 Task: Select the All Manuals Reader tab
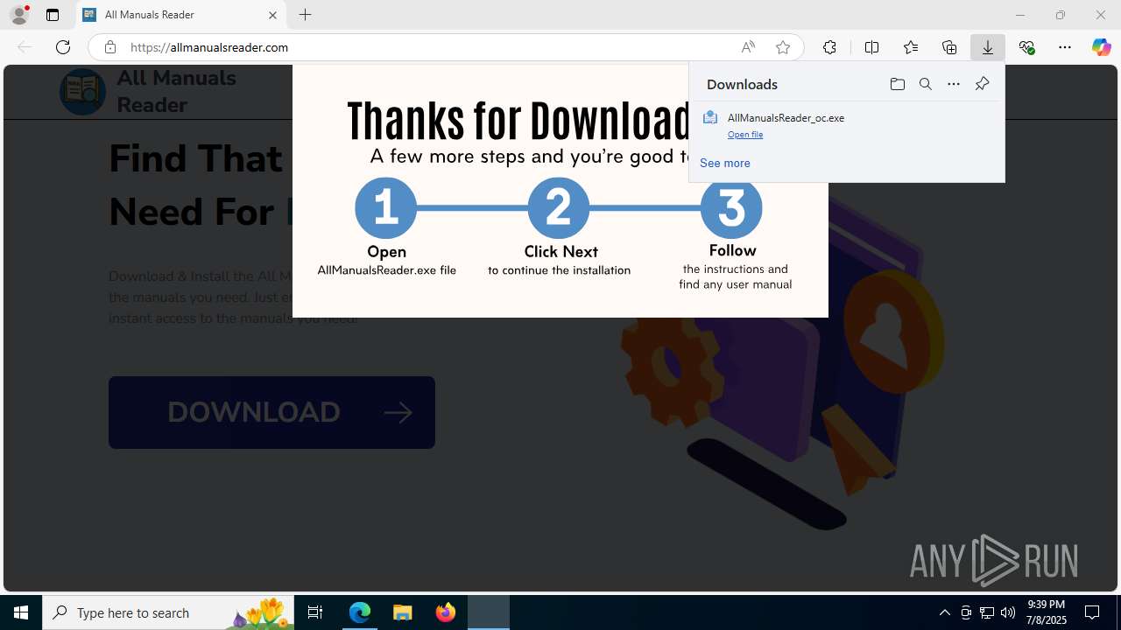[x=181, y=15]
